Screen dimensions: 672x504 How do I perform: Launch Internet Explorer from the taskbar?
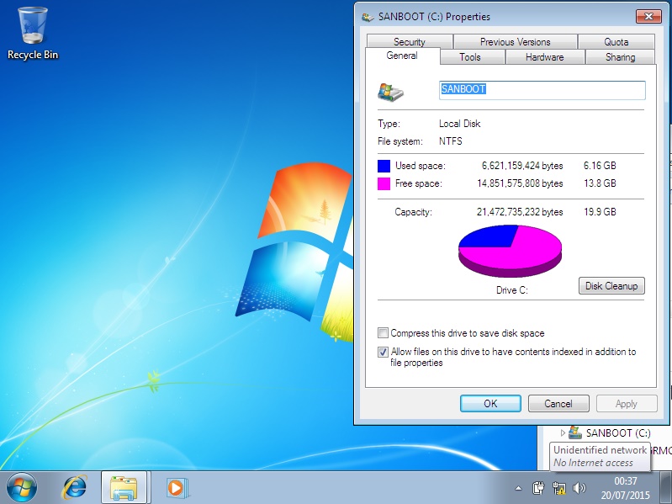pos(75,487)
